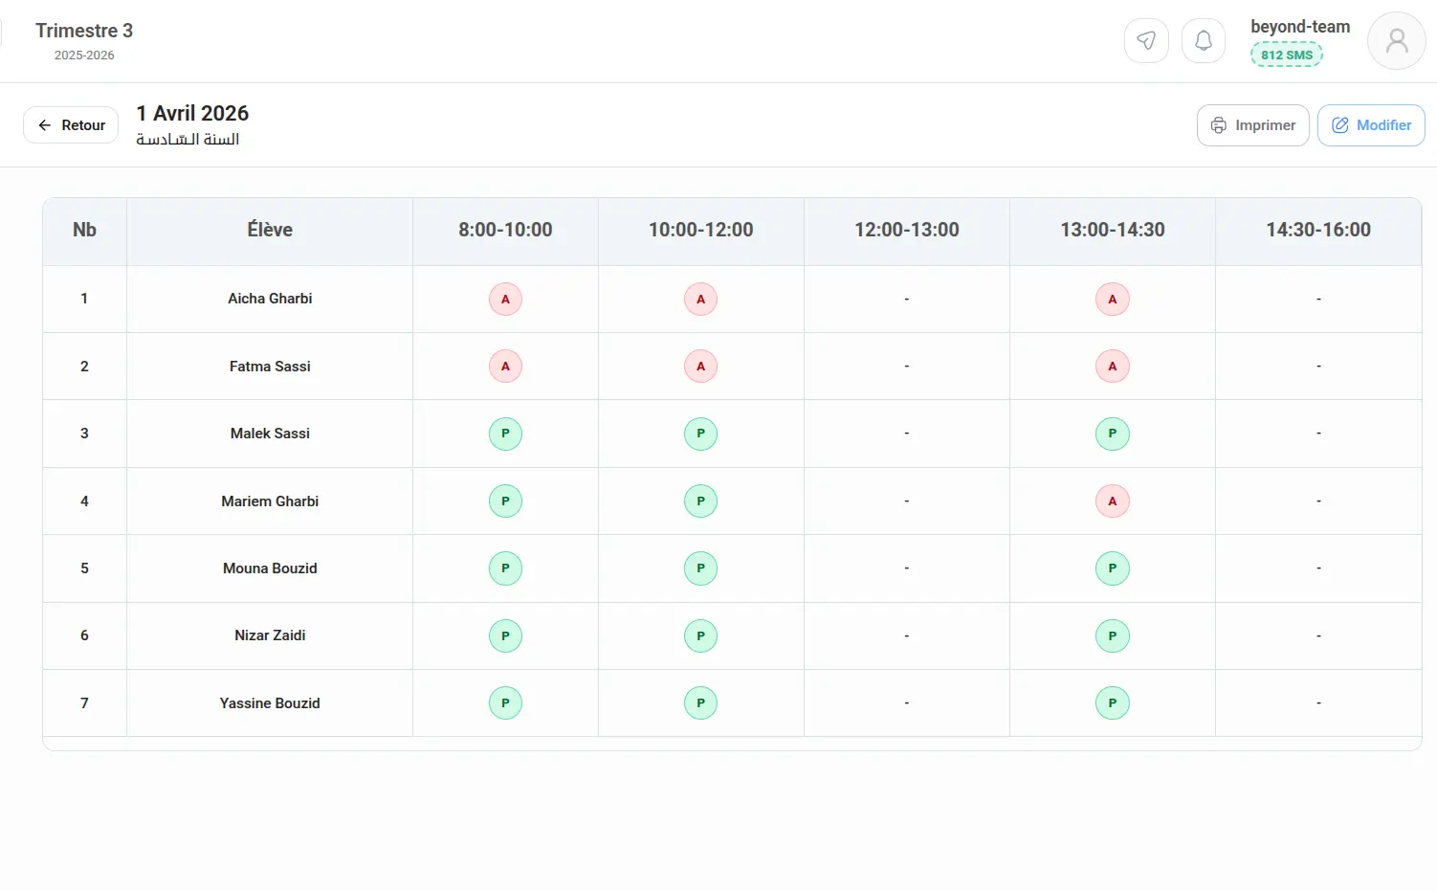Click the 8:00-10:00 column header
Image resolution: width=1437 pixels, height=891 pixels.
point(505,231)
